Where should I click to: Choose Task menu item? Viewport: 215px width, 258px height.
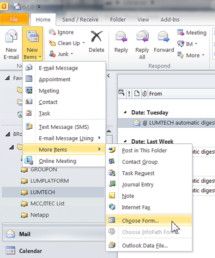[64, 113]
